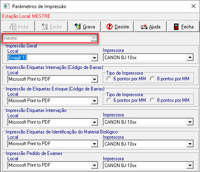Click the Exclui button label

point(56,27)
